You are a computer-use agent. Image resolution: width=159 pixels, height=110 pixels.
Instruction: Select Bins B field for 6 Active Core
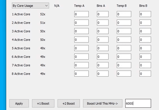tap(145, 57)
